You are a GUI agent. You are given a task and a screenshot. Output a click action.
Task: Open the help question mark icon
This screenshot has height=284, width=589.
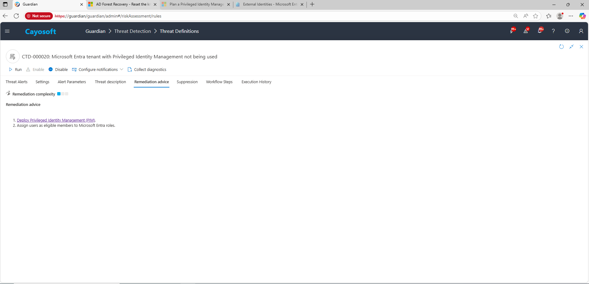click(553, 31)
